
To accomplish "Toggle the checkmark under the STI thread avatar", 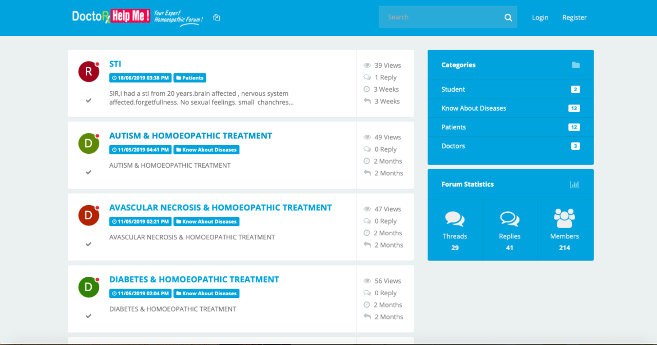I will point(88,100).
